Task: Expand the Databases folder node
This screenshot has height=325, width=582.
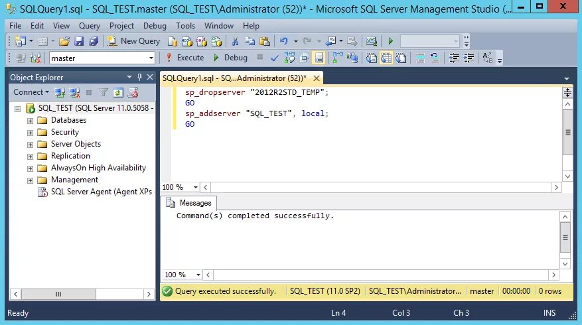Action: coord(30,121)
